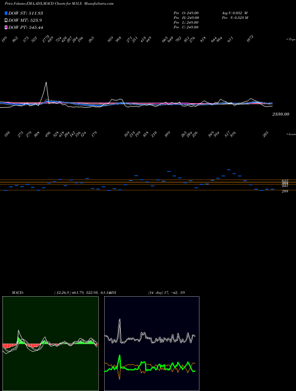This screenshot has height=391, width=296.
Task: Click the 208 label beside the volume chart
Action: (285, 191)
